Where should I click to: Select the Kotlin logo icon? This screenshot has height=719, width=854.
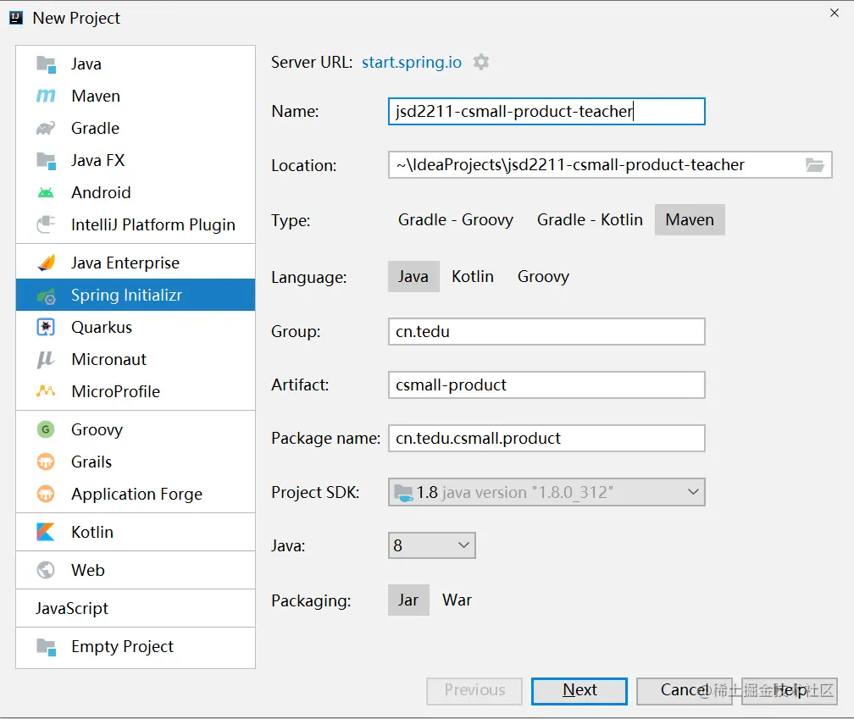[x=46, y=533]
